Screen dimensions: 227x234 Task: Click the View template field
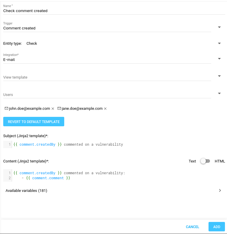pos(107,77)
